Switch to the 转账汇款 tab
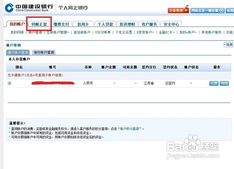The width and height of the screenshot is (234, 169). coord(39,24)
